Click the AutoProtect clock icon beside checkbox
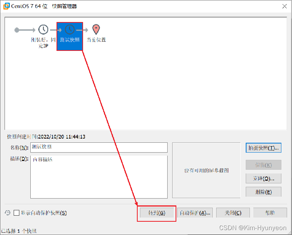This screenshot has width=292, height=235. [8, 213]
